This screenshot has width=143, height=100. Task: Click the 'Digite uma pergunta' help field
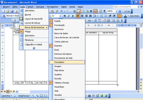125,7
